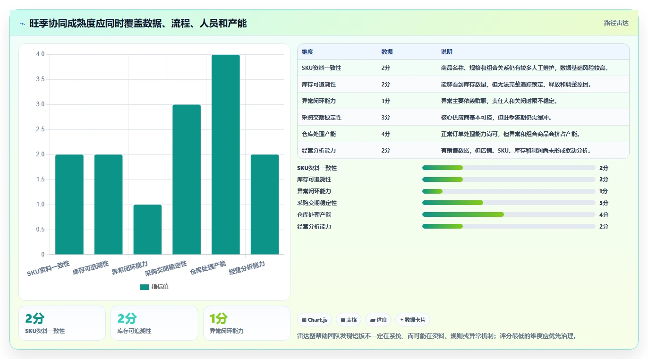Click the description starting 能够看到库存数量

pos(516,85)
